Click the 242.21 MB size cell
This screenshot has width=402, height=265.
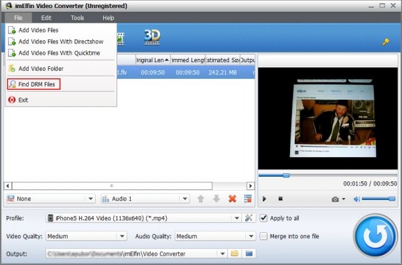point(222,72)
